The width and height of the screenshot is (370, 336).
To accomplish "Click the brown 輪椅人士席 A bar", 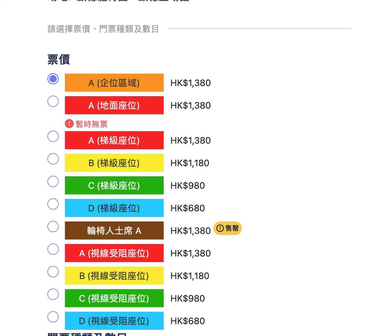I will 114,230.
